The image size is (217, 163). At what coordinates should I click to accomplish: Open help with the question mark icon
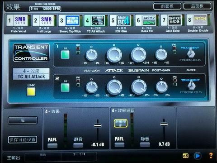pos(211,155)
